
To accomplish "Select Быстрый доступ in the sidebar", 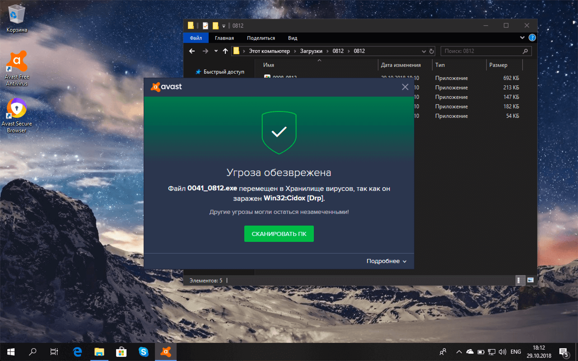I will click(x=224, y=71).
